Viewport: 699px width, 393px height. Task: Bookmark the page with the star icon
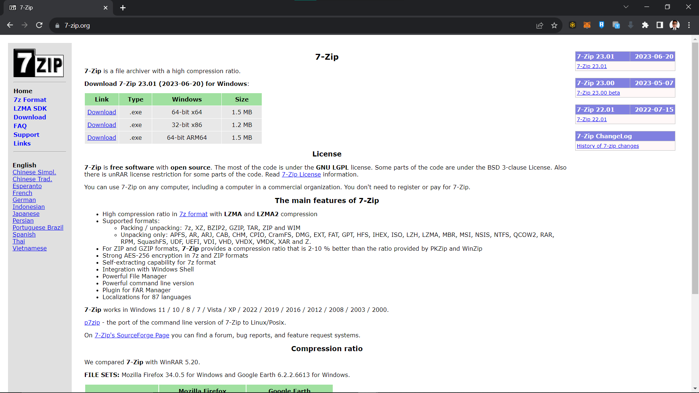pyautogui.click(x=554, y=25)
